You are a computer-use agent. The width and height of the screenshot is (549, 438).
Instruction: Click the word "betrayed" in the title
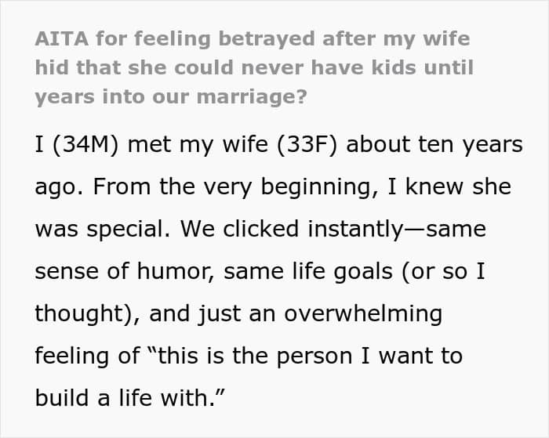click(x=267, y=39)
